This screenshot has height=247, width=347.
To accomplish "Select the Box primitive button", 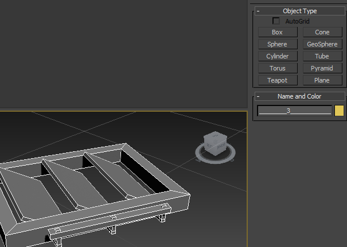I will point(277,32).
